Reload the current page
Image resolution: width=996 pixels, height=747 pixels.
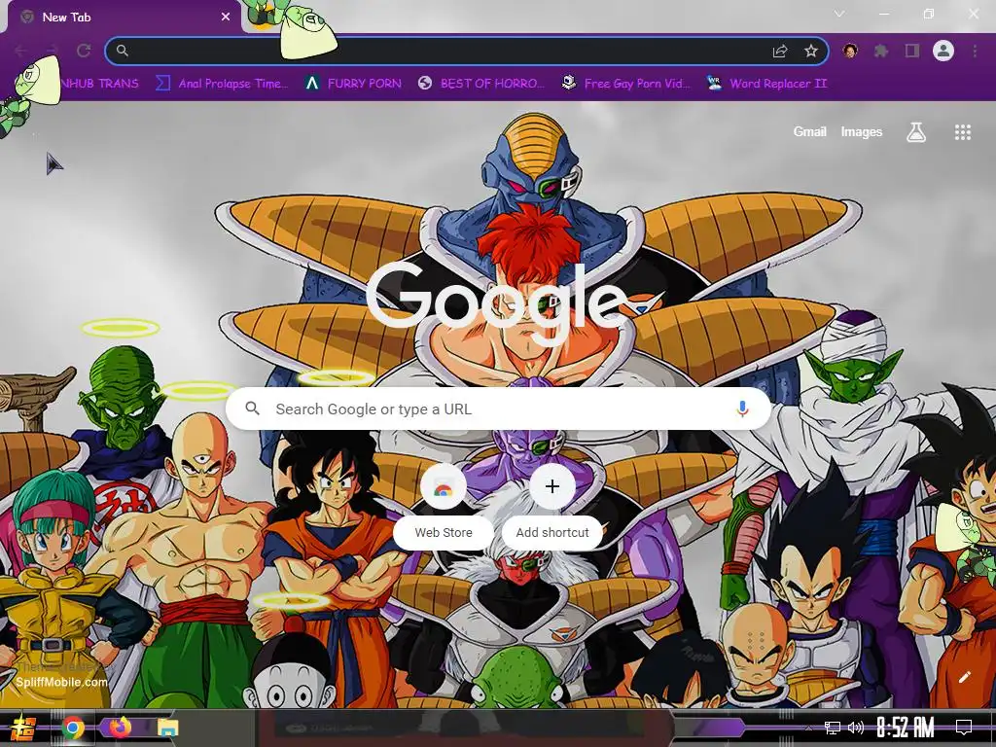coord(84,51)
